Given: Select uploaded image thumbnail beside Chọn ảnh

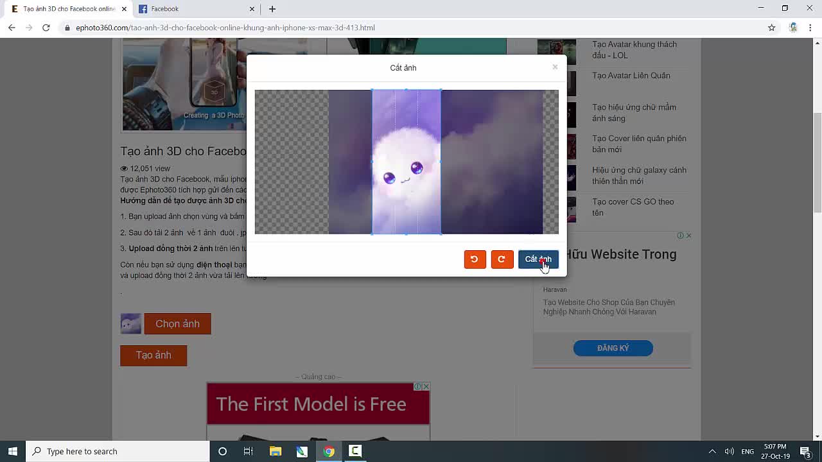Looking at the screenshot, I should tap(130, 324).
